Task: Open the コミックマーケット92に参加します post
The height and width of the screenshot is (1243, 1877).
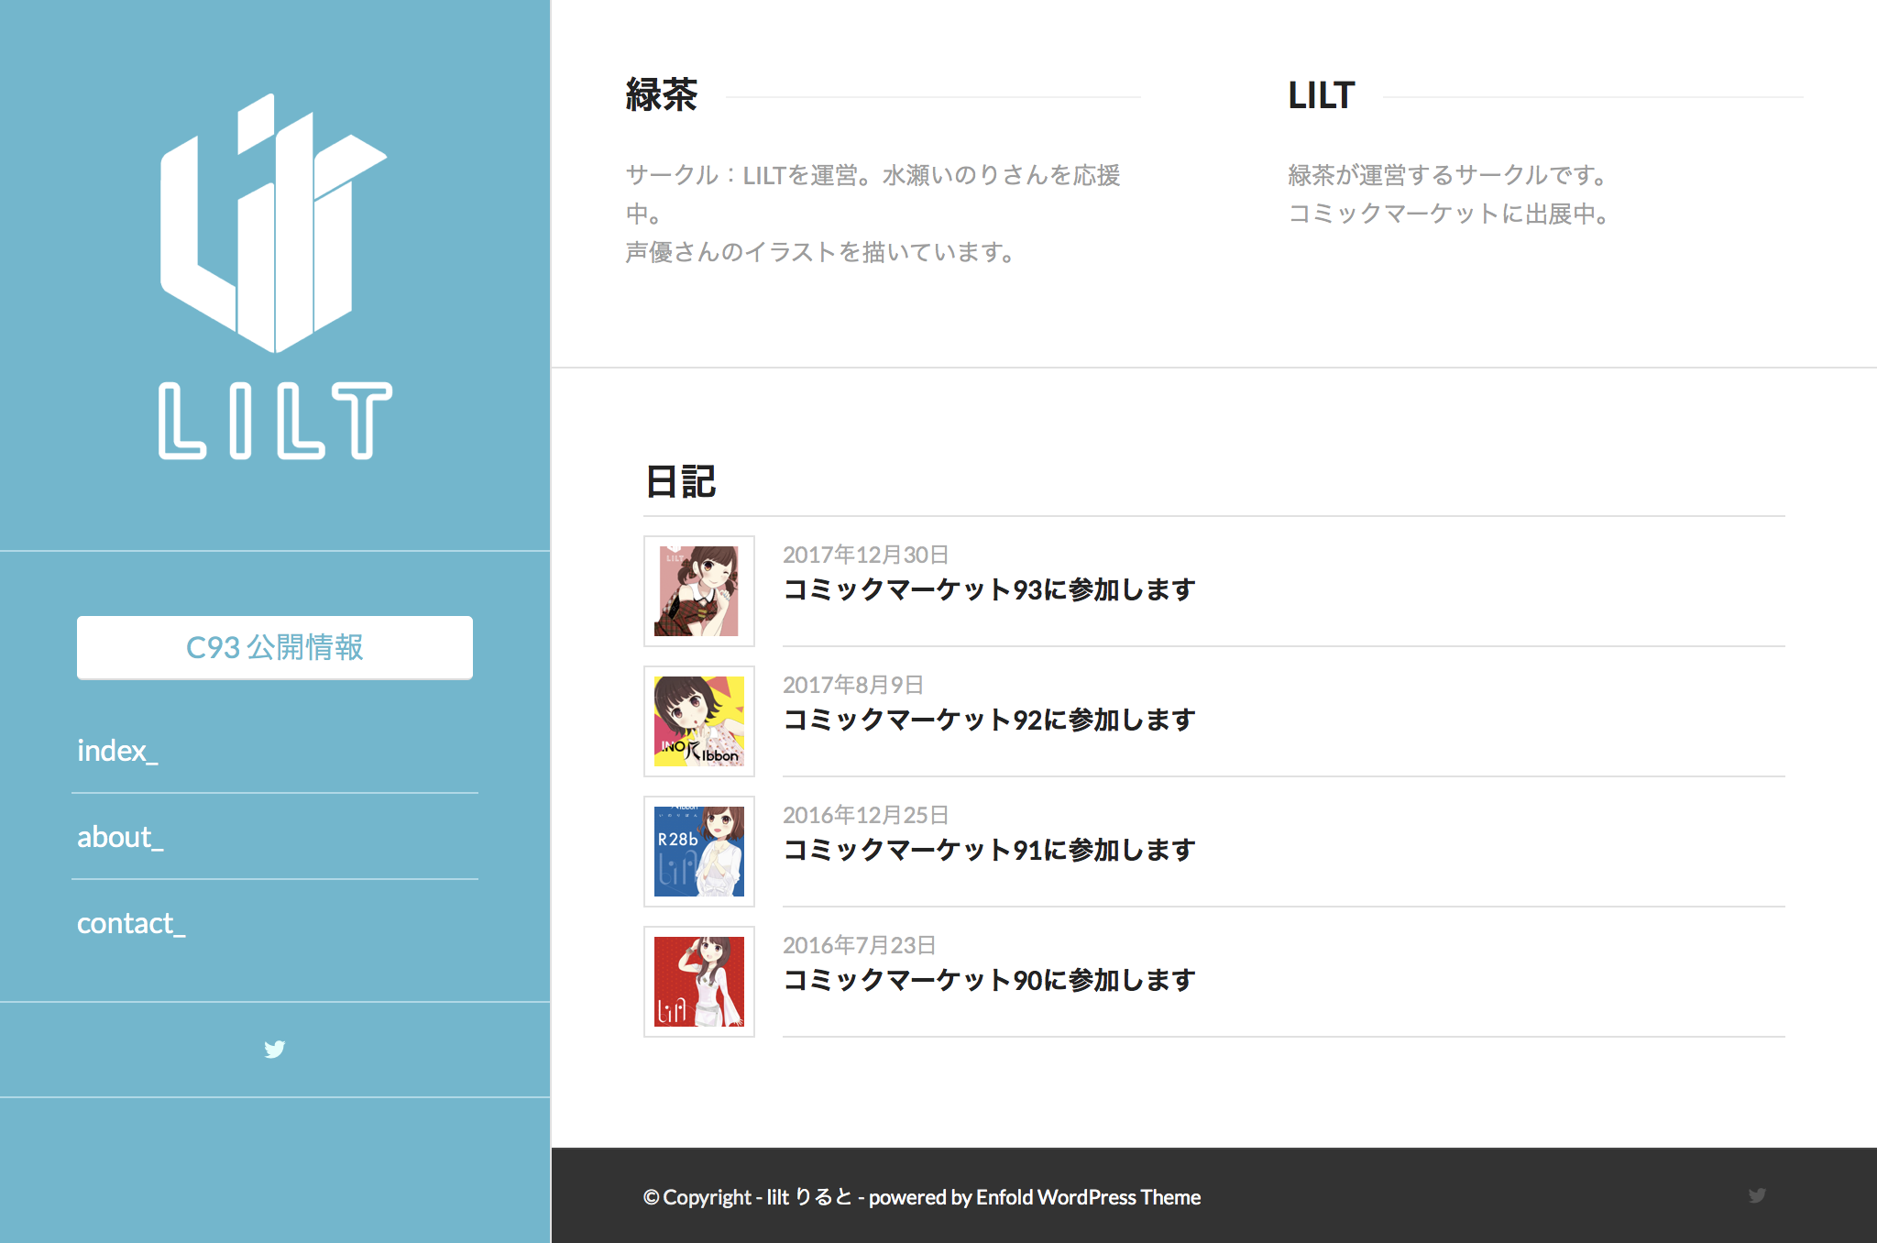Action: pyautogui.click(x=989, y=720)
